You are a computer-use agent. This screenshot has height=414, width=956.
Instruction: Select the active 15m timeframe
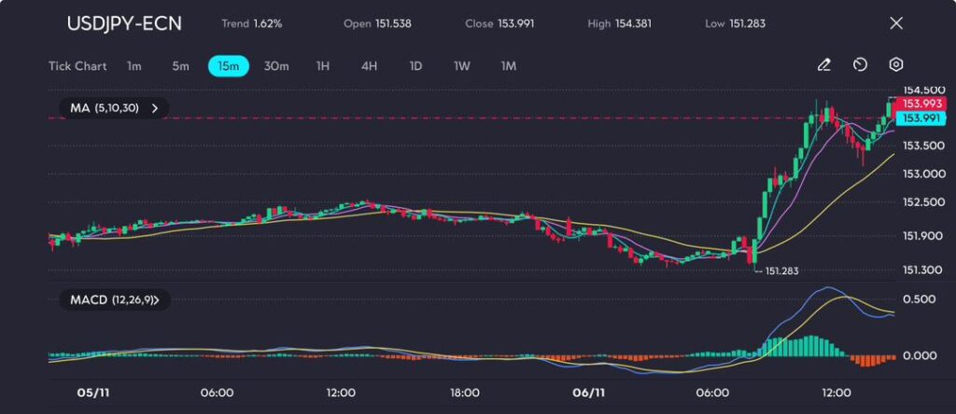coord(228,66)
